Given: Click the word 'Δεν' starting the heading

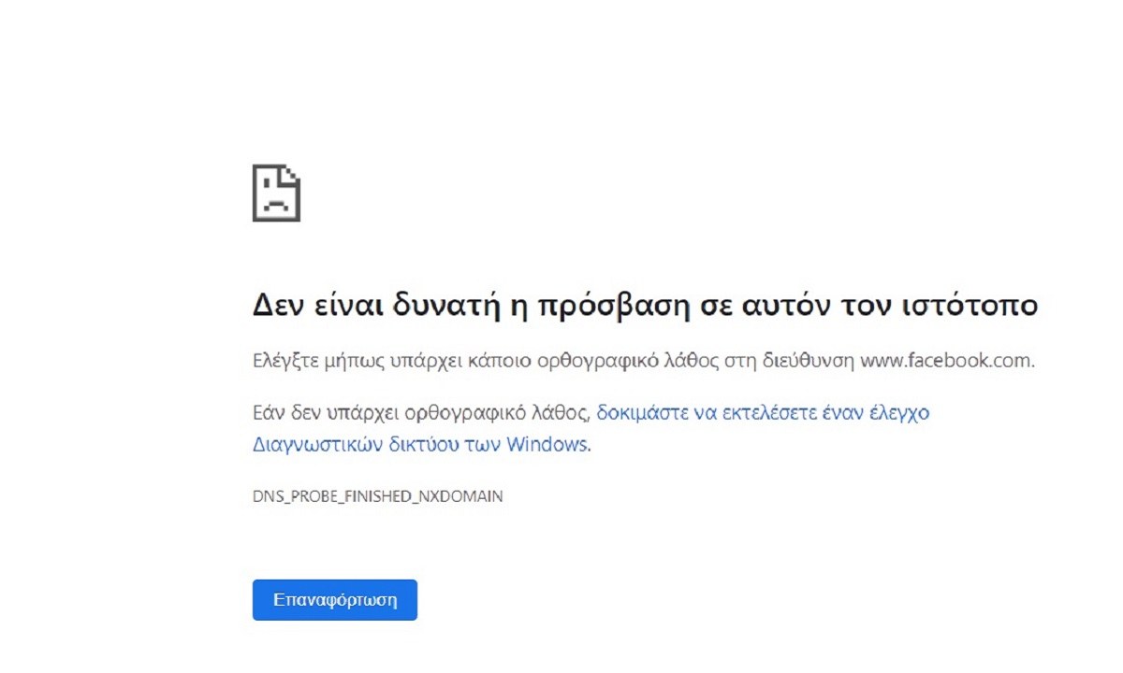Looking at the screenshot, I should (276, 306).
